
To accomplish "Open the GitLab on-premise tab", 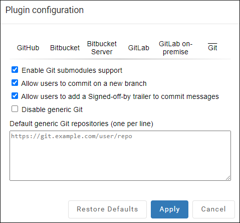I will (x=175, y=48).
